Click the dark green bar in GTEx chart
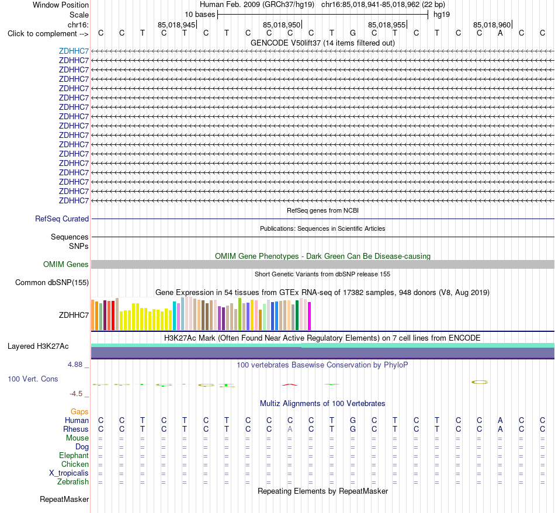 click(x=297, y=315)
